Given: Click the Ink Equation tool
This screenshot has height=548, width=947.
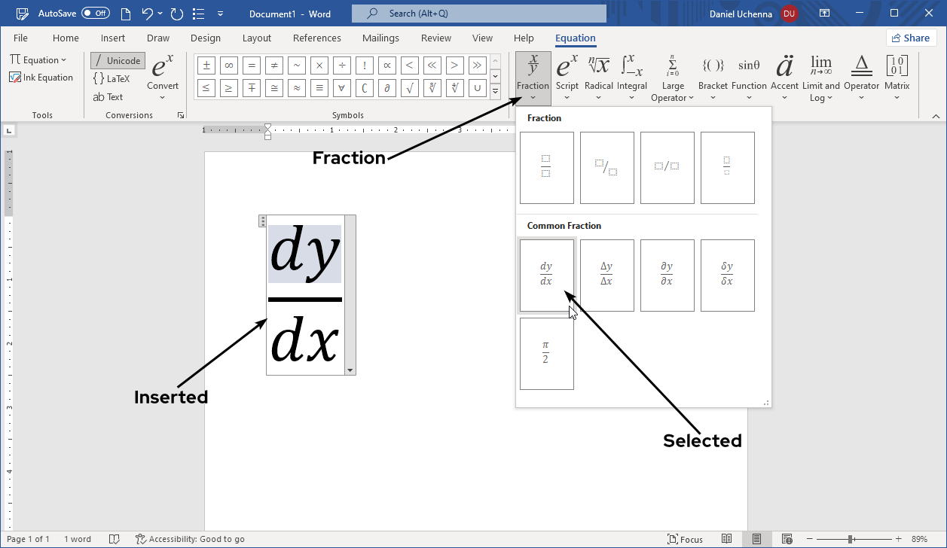Looking at the screenshot, I should [x=42, y=77].
